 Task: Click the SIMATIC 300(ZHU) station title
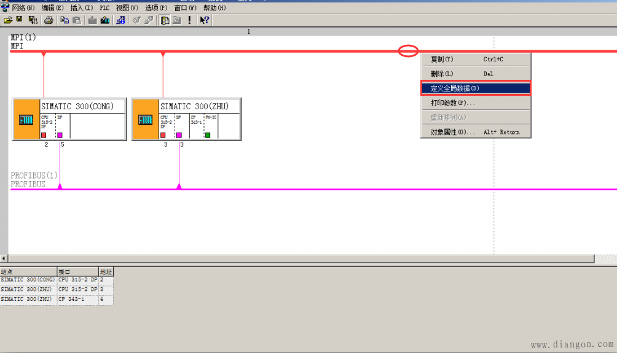[x=194, y=106]
